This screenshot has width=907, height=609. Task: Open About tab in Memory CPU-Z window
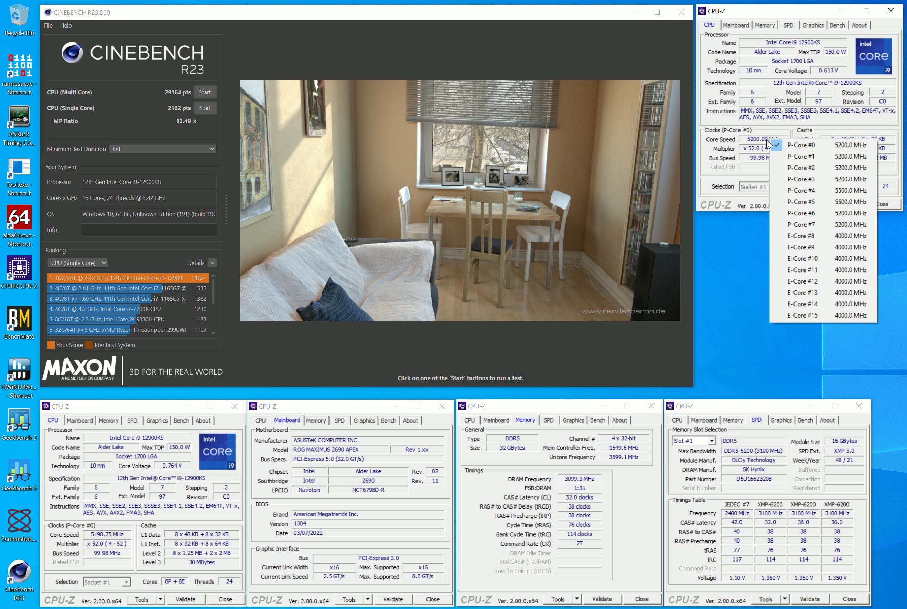click(x=619, y=420)
